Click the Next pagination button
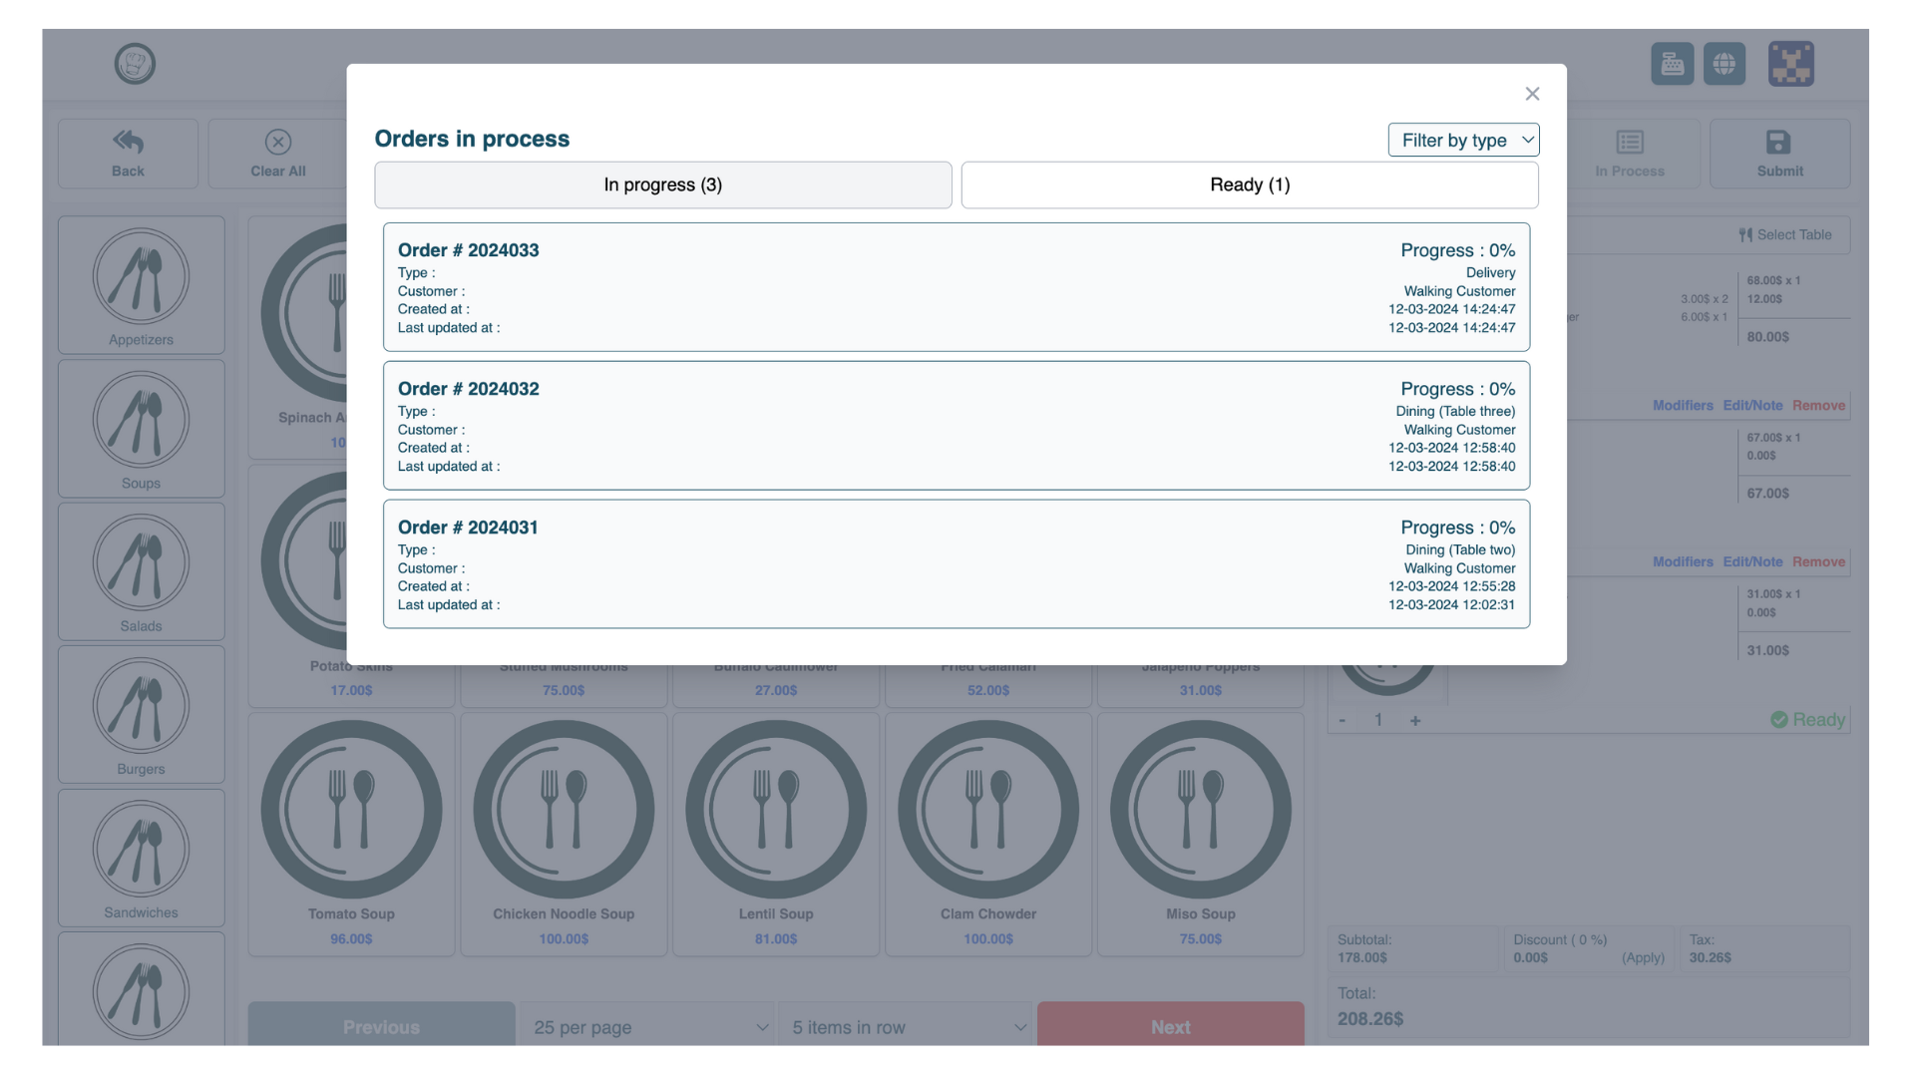The height and width of the screenshot is (1077, 1915). pos(1170,1026)
